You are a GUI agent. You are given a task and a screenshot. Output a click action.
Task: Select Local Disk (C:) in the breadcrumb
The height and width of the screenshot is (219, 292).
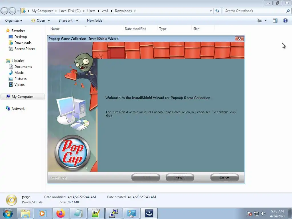coord(70,11)
